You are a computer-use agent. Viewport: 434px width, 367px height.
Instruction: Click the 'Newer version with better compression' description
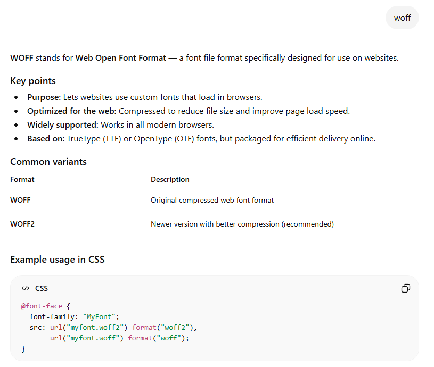point(242,224)
